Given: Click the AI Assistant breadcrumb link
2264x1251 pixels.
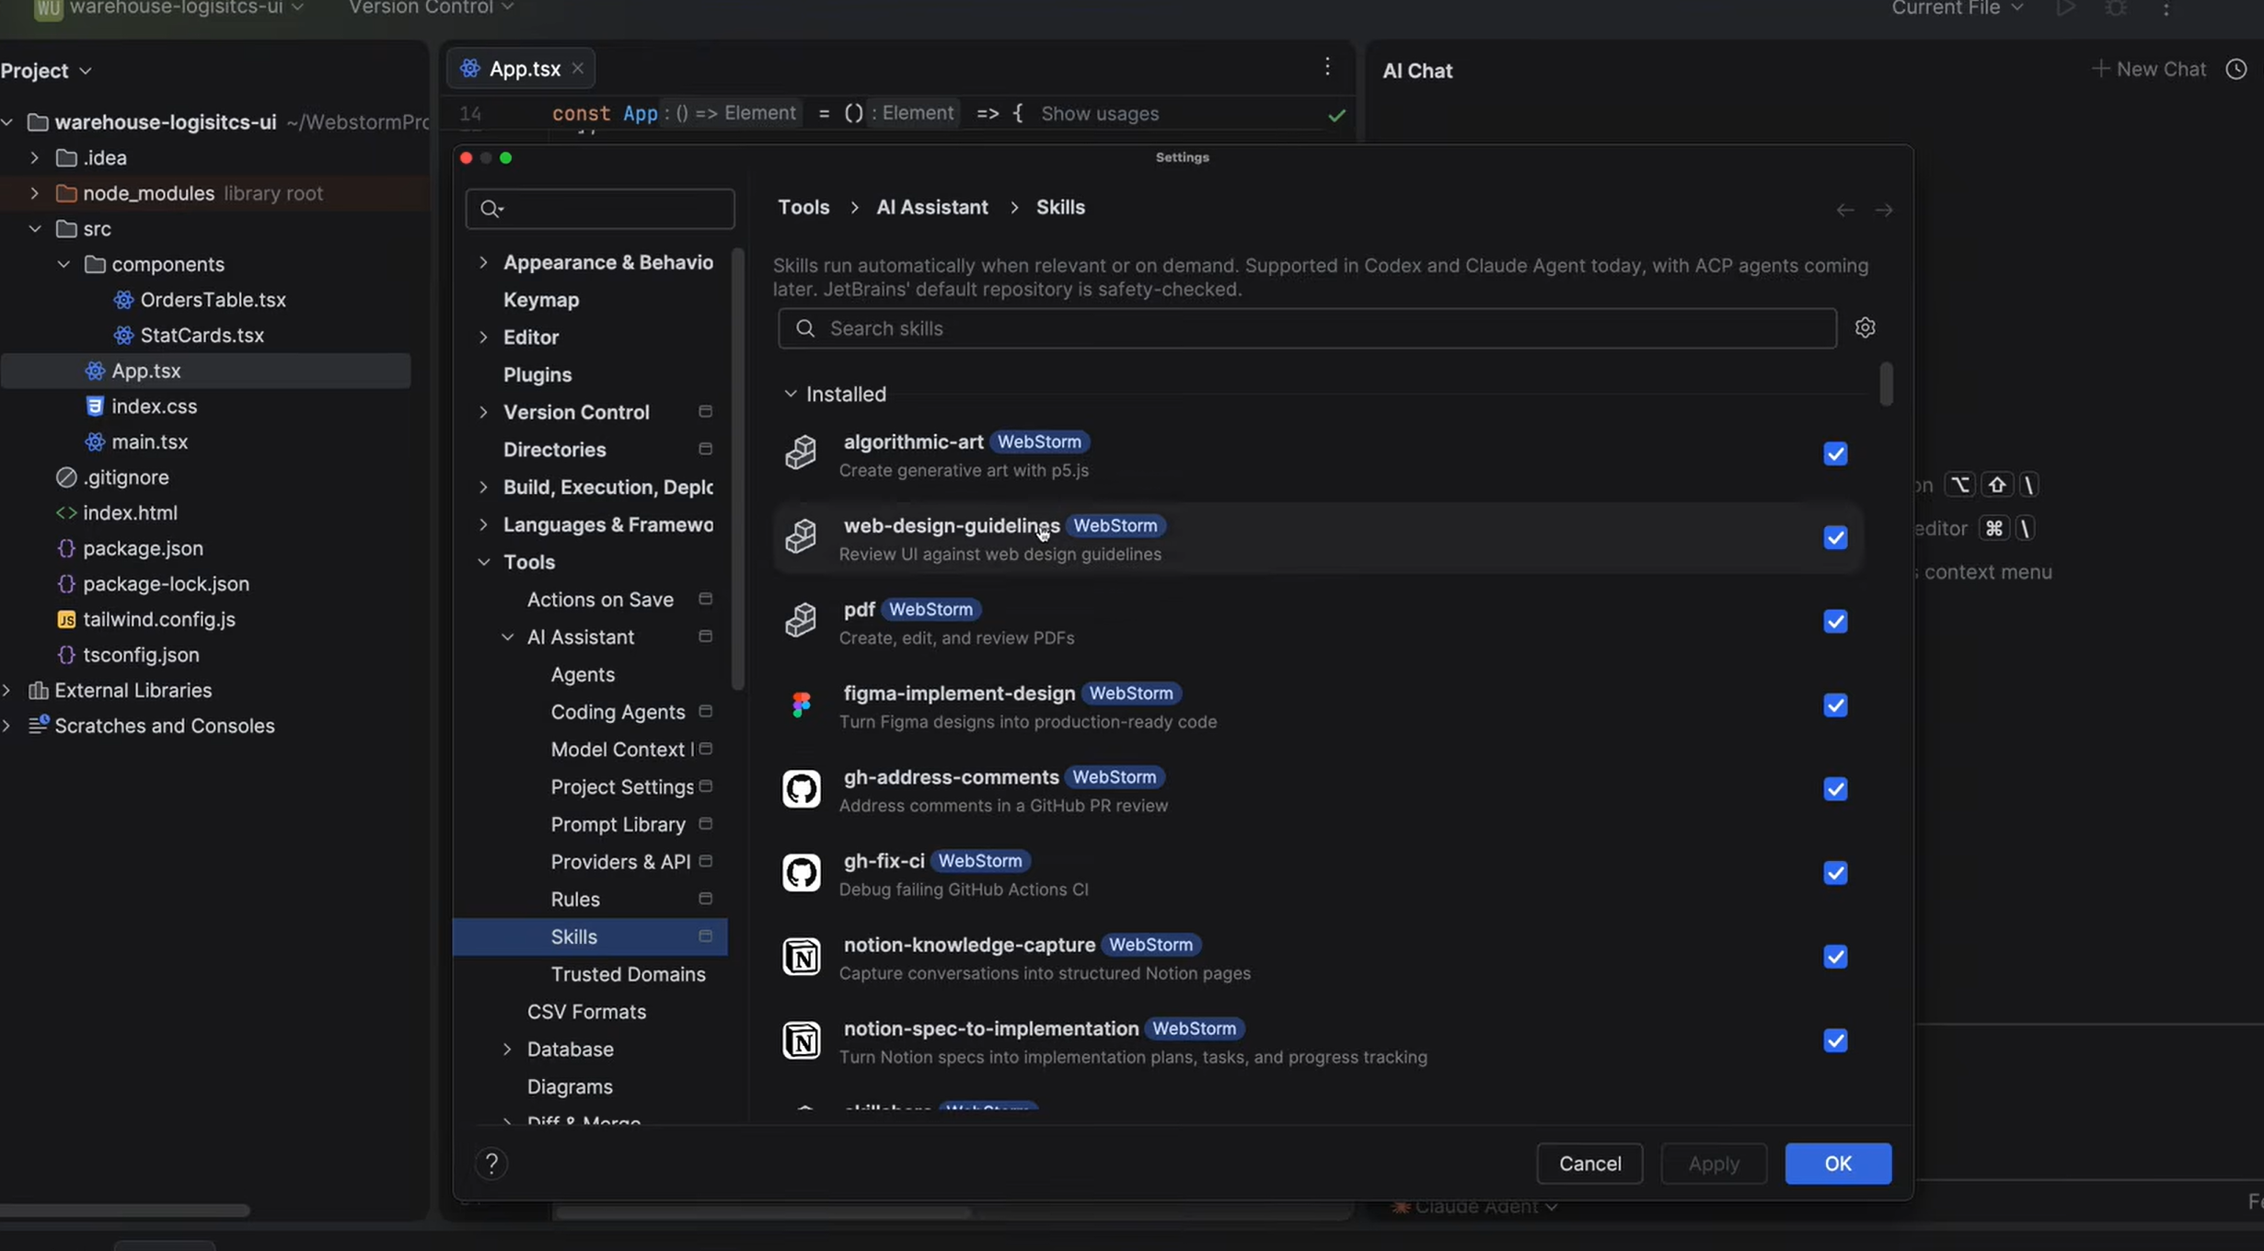Looking at the screenshot, I should pos(932,208).
